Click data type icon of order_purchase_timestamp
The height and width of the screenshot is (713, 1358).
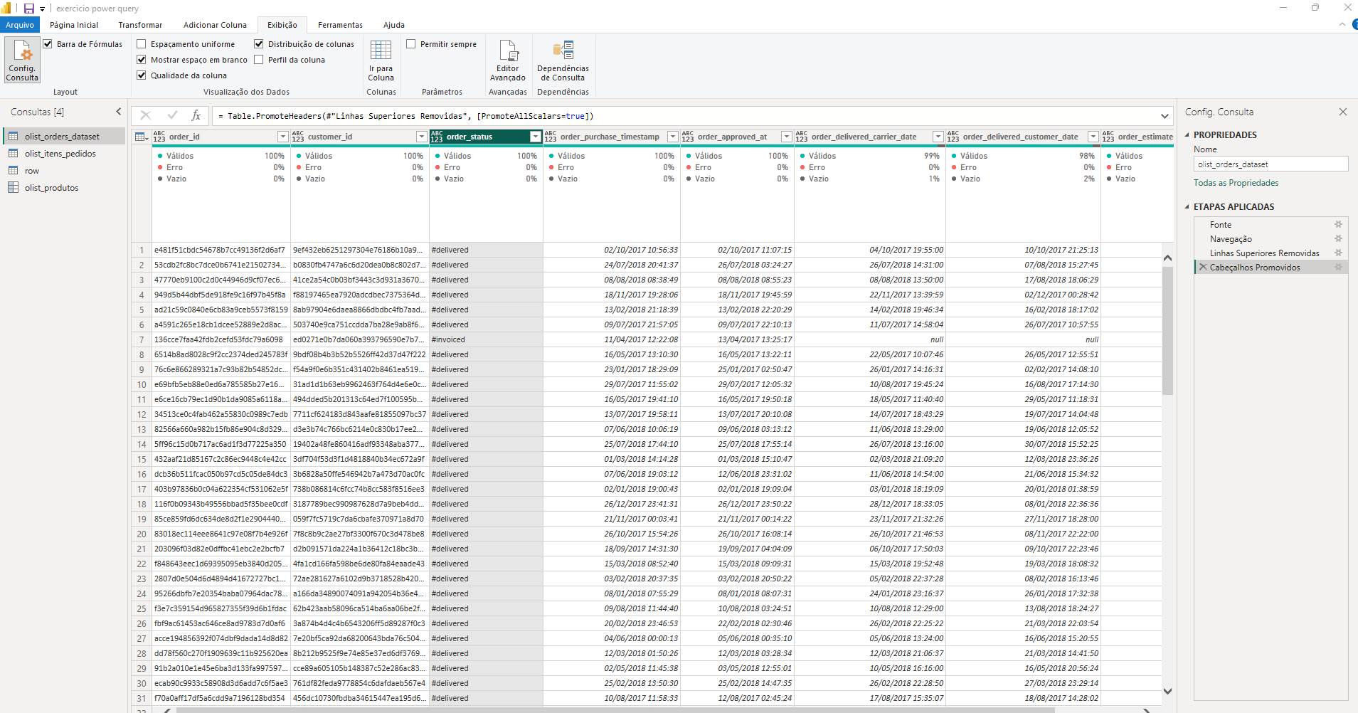(x=551, y=137)
